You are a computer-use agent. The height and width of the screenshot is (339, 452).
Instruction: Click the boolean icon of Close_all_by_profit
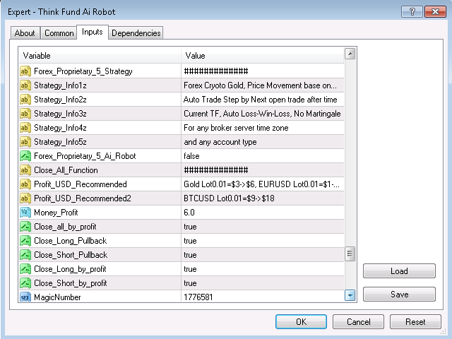pos(25,227)
